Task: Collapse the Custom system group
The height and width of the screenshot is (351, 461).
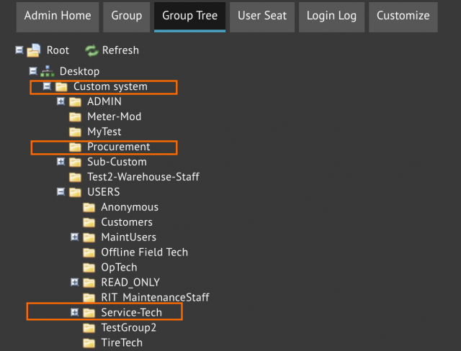Action: click(47, 86)
